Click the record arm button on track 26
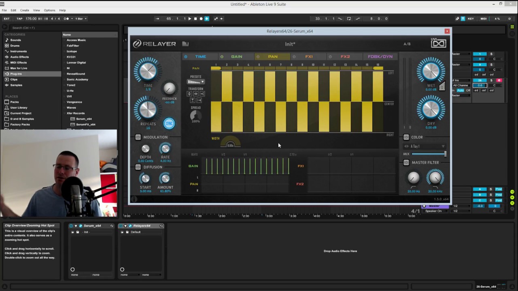 tap(499, 80)
